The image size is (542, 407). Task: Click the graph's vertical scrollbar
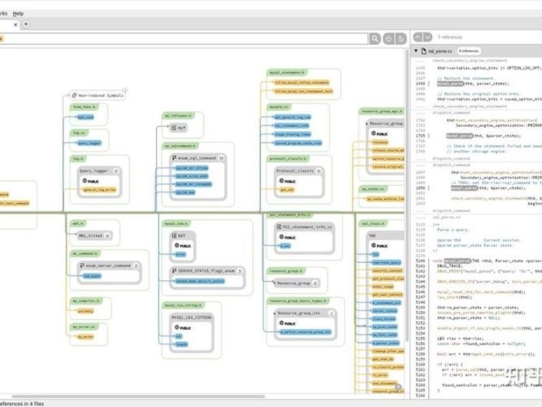point(407,194)
